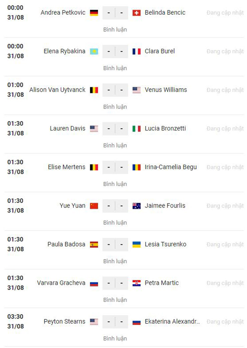Select player name Venus Williams
Screen dimensions: 247x348
point(166,90)
